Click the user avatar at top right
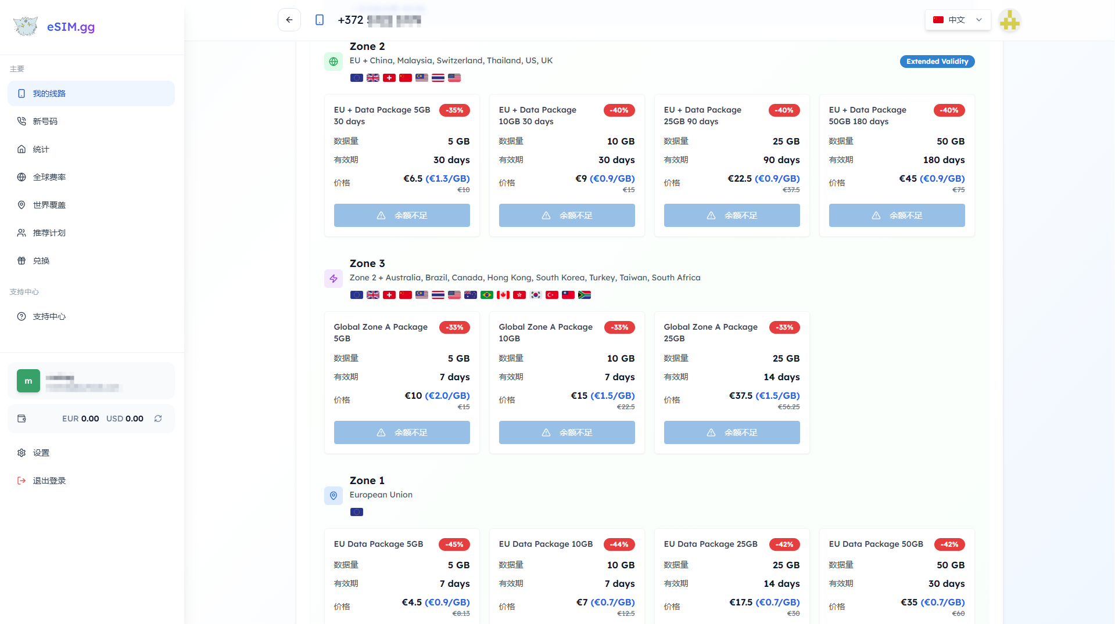The image size is (1115, 624). (x=1009, y=21)
